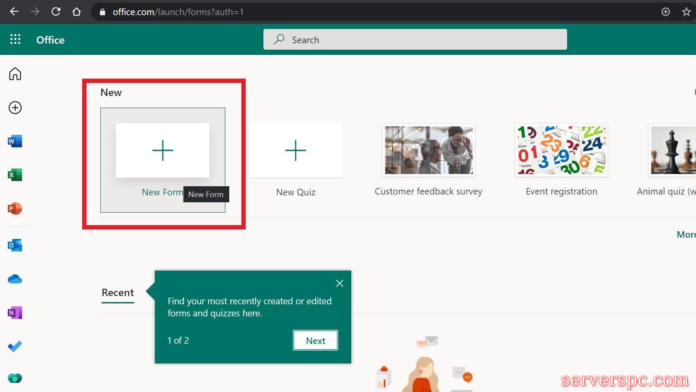Reload the page in the browser
Image resolution: width=696 pixels, height=392 pixels.
(56, 12)
